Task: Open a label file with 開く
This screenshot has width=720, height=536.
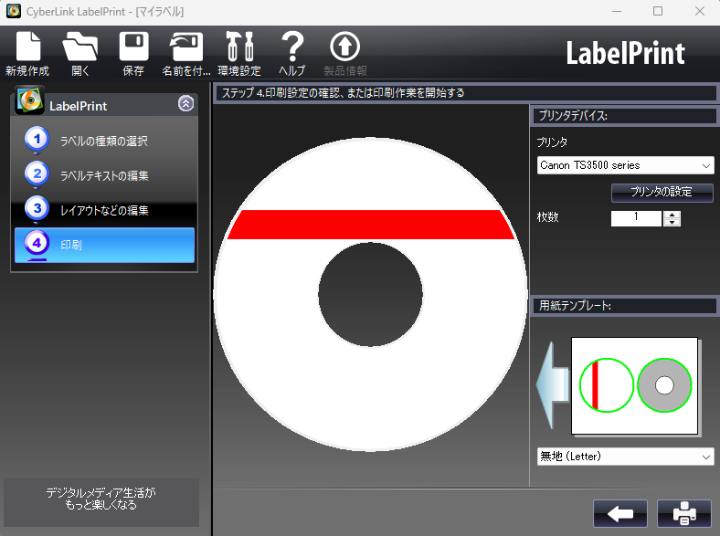Action: tap(79, 53)
